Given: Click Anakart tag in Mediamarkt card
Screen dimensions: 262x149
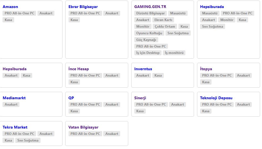Looking at the screenshot, I should click(11, 104).
